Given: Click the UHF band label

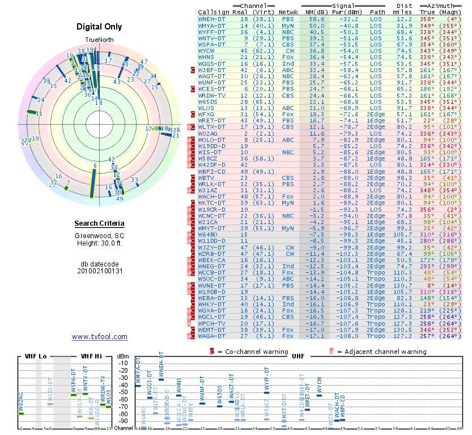Looking at the screenshot, I should pos(298,356).
